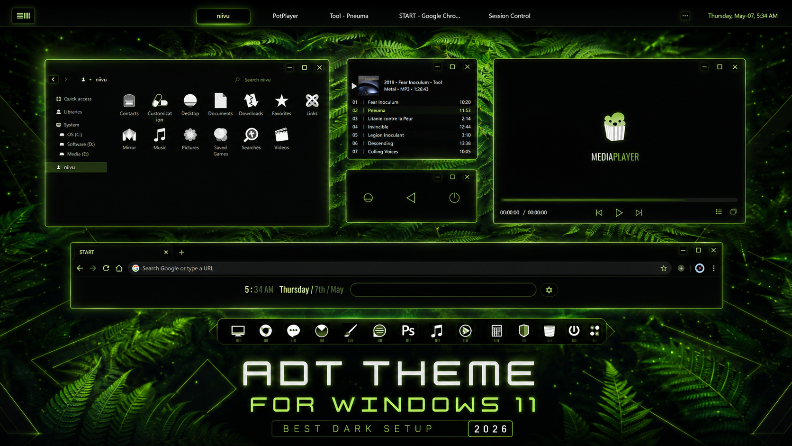Toggle the window-mode icon in media player

tap(733, 212)
